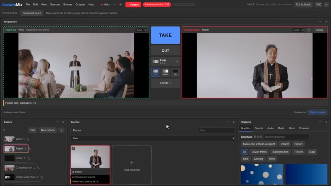Click the GodwinMix logo
Viewport: 331px width, 186px height.
(12, 5)
